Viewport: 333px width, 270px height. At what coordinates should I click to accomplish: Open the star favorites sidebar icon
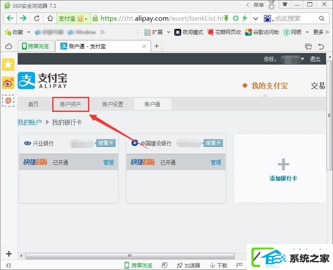point(8,64)
